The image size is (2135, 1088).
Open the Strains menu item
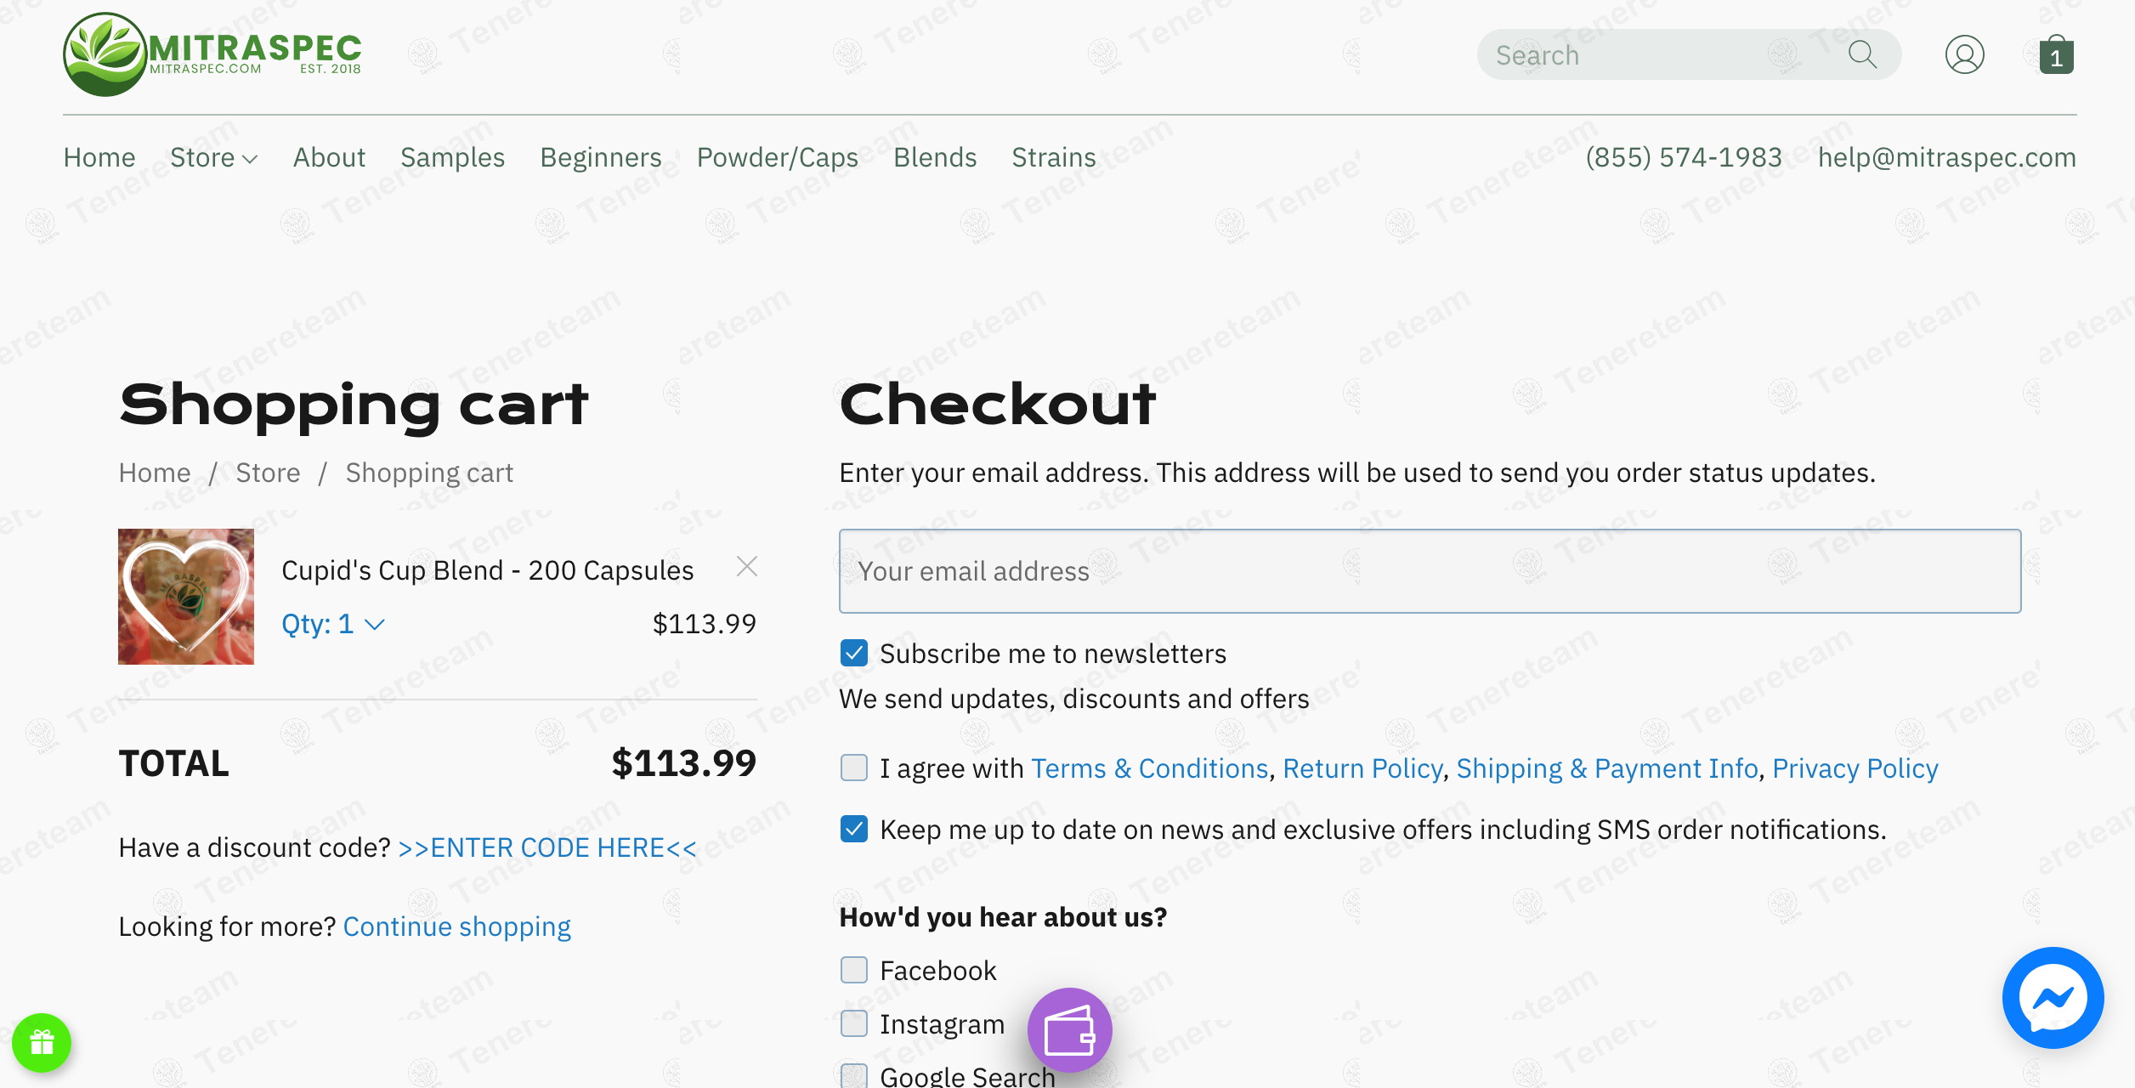tap(1054, 157)
